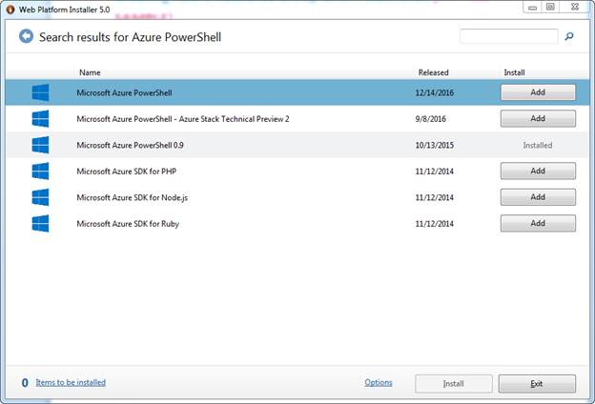Click in the search text field
Screen dimensions: 595x404
click(x=508, y=37)
